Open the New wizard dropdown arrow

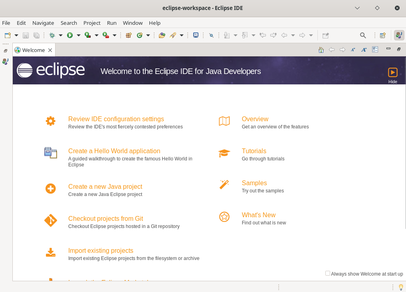coord(16,35)
